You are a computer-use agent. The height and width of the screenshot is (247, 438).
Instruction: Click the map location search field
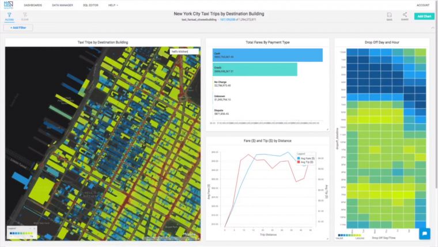(184, 51)
